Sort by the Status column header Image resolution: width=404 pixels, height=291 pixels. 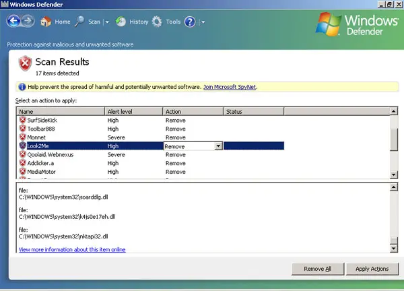tap(254, 112)
